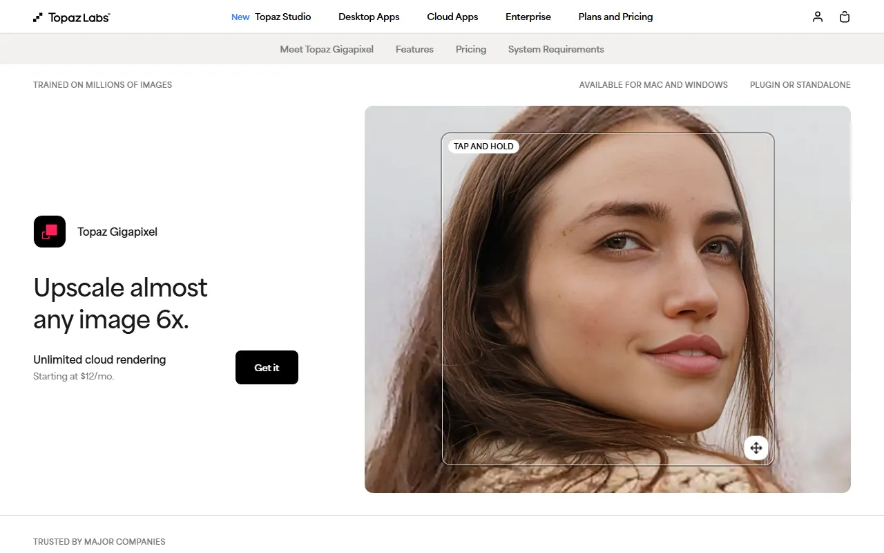
Task: Click the TAP AND HOLD badge
Action: tap(483, 147)
